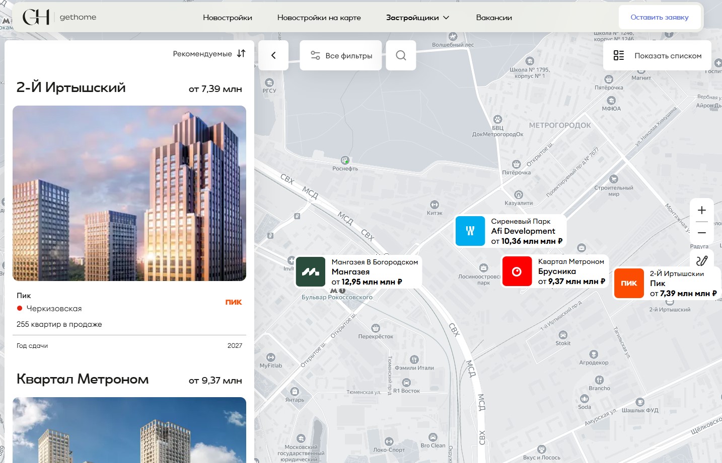Change sorting via Рекомендуемые
The height and width of the screenshot is (463, 722).
coord(202,54)
